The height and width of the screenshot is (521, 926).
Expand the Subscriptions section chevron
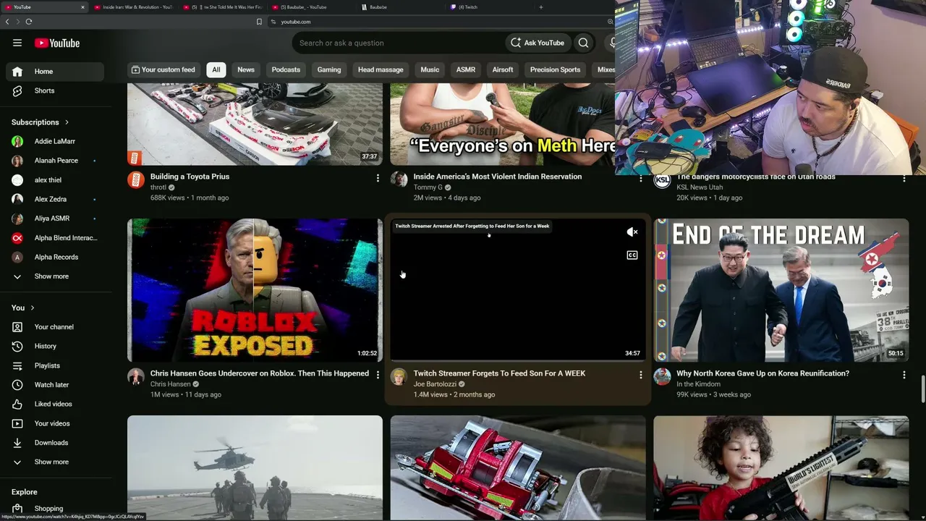coord(67,122)
